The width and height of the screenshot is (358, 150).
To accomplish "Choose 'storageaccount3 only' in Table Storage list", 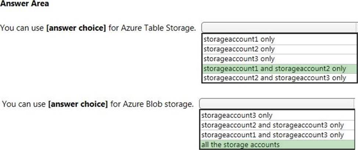I will pos(239,59).
